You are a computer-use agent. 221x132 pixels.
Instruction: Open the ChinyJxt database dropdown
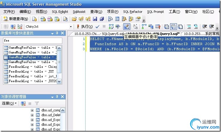71,27
